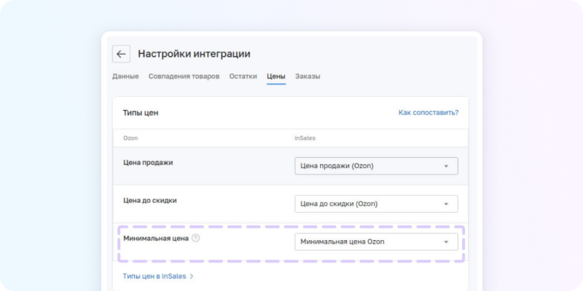Open the Как сопоставить? help link
The width and height of the screenshot is (583, 291).
(x=428, y=113)
